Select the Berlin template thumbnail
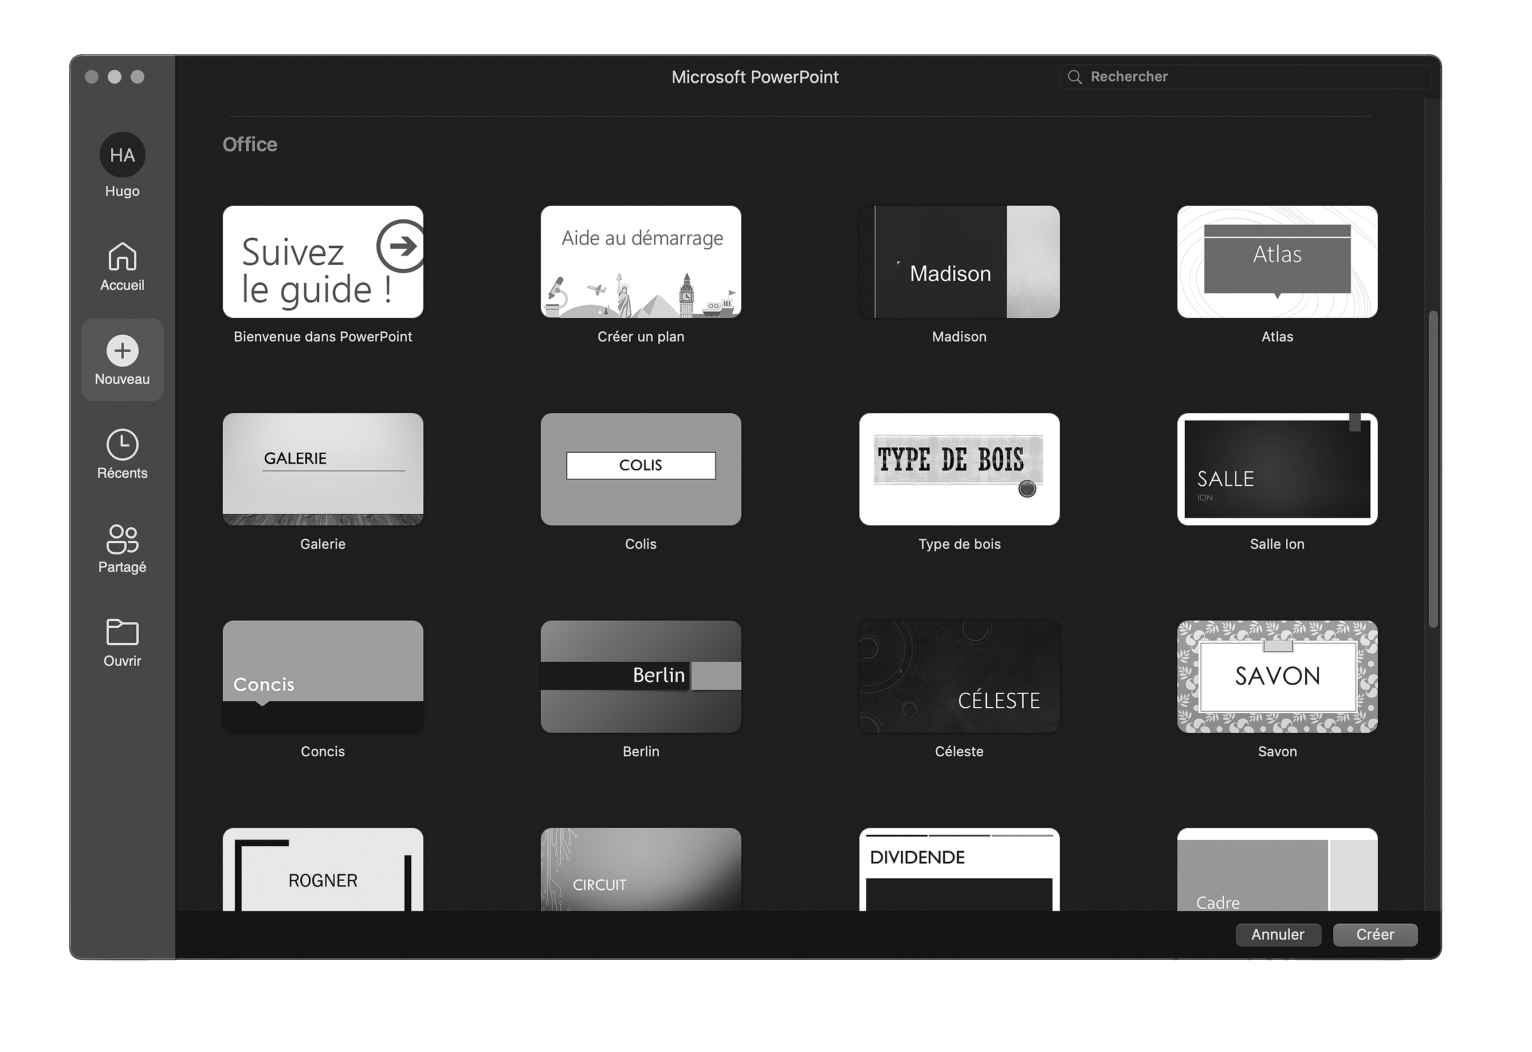Image resolution: width=1532 pixels, height=1052 pixels. pos(641,676)
